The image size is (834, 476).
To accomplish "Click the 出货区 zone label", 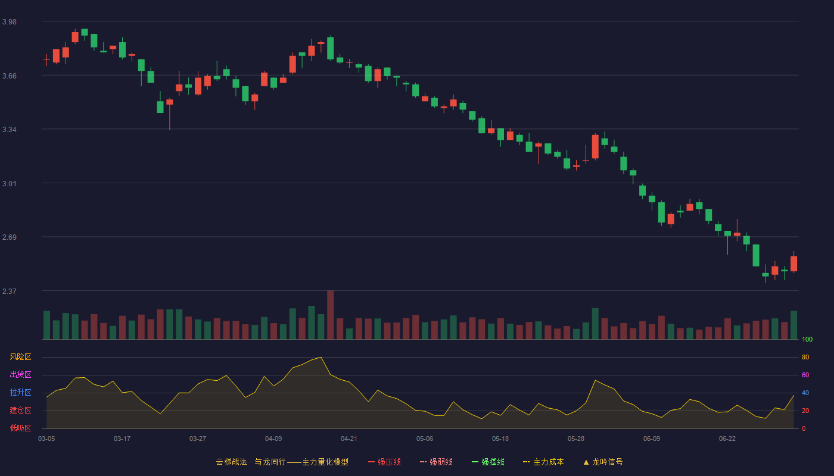I will [x=20, y=375].
